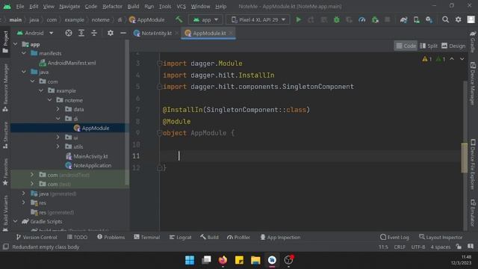Sync project with Gradle files icon

point(403,20)
